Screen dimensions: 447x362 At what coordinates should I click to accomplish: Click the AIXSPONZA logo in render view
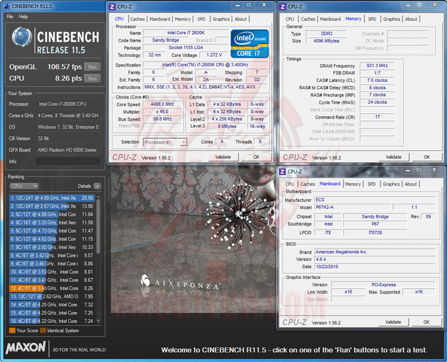tap(181, 282)
